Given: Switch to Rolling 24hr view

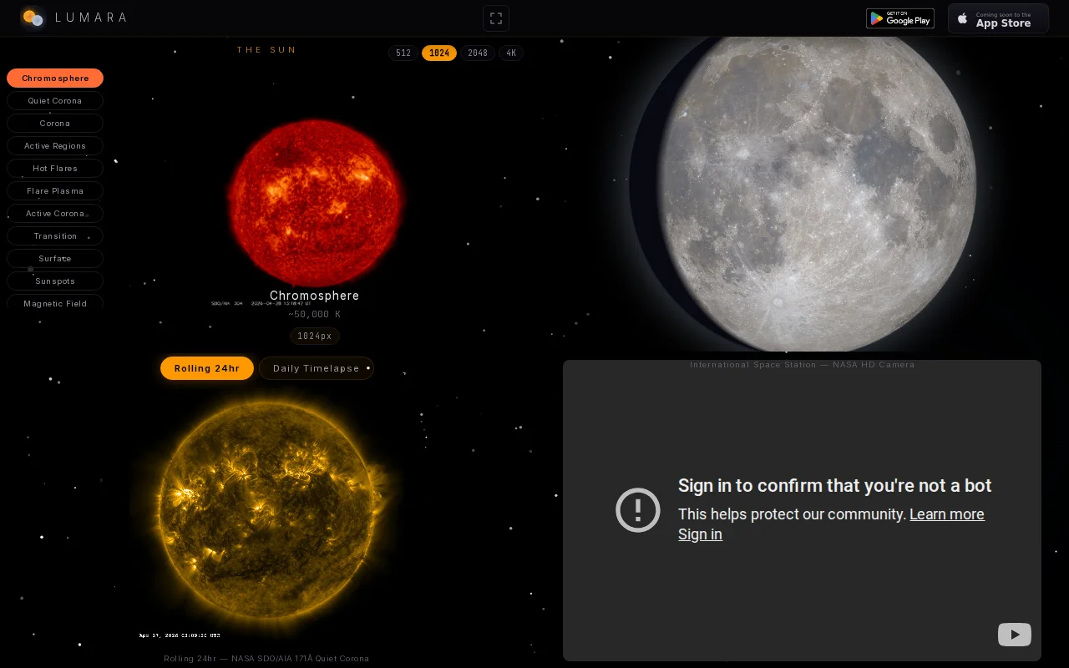Looking at the screenshot, I should pos(207,368).
